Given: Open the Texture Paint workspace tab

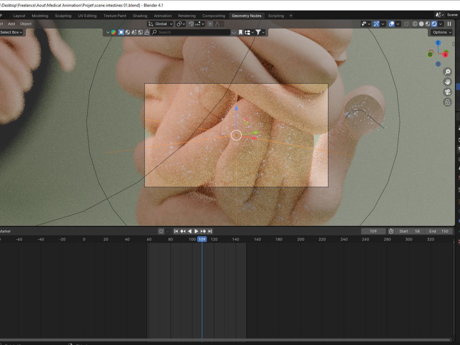Looking at the screenshot, I should pos(115,16).
